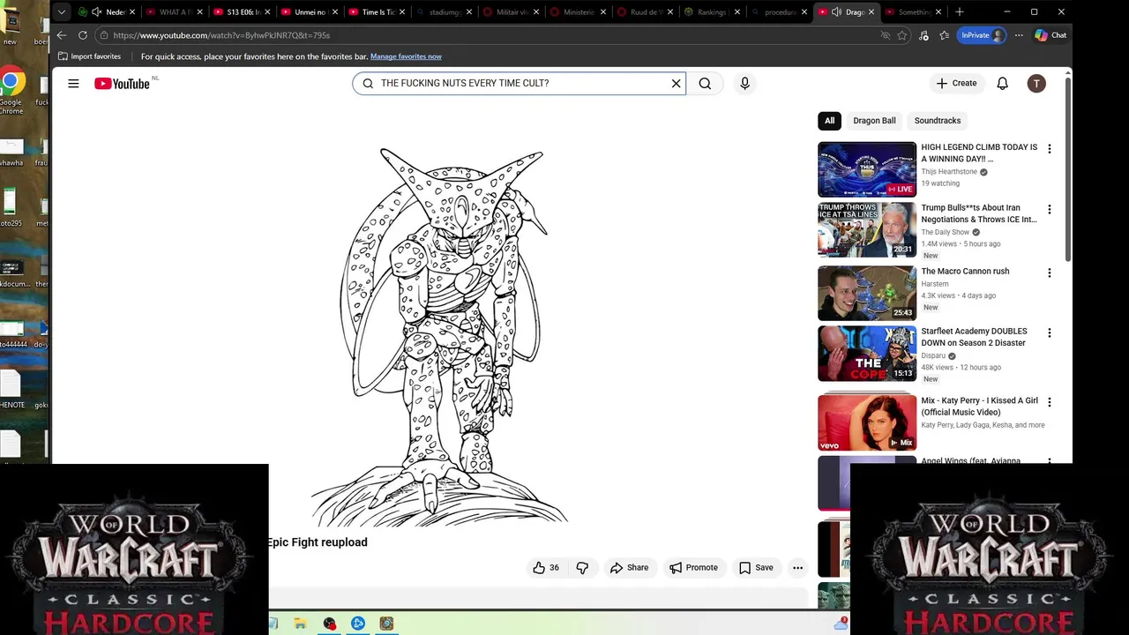
Task: Close the 'Rankings' tab
Action: [x=739, y=12]
